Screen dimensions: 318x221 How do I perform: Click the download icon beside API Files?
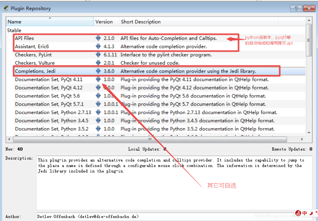click(98, 38)
